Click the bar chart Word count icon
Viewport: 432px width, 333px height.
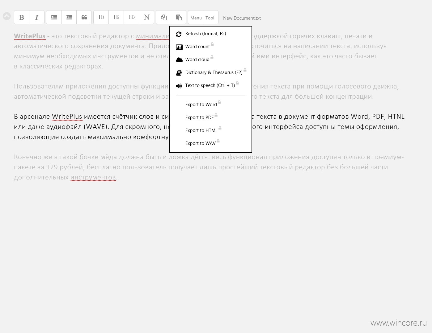coord(179,47)
